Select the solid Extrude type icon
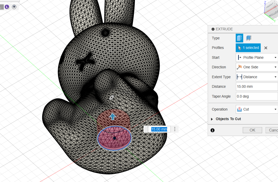This screenshot has height=182, width=278. 239,38
